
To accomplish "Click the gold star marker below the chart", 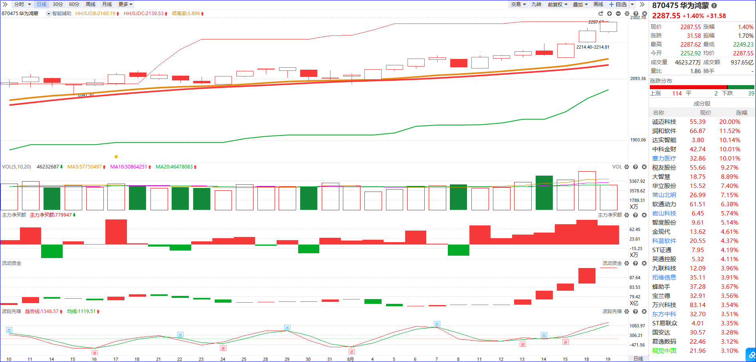I will pos(116,157).
